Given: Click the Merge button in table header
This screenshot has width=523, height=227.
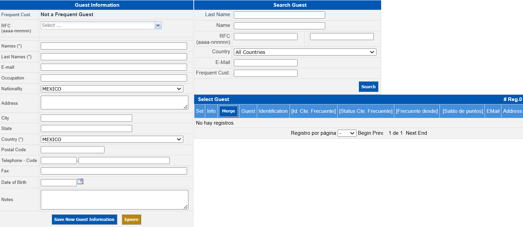Looking at the screenshot, I should [x=228, y=111].
